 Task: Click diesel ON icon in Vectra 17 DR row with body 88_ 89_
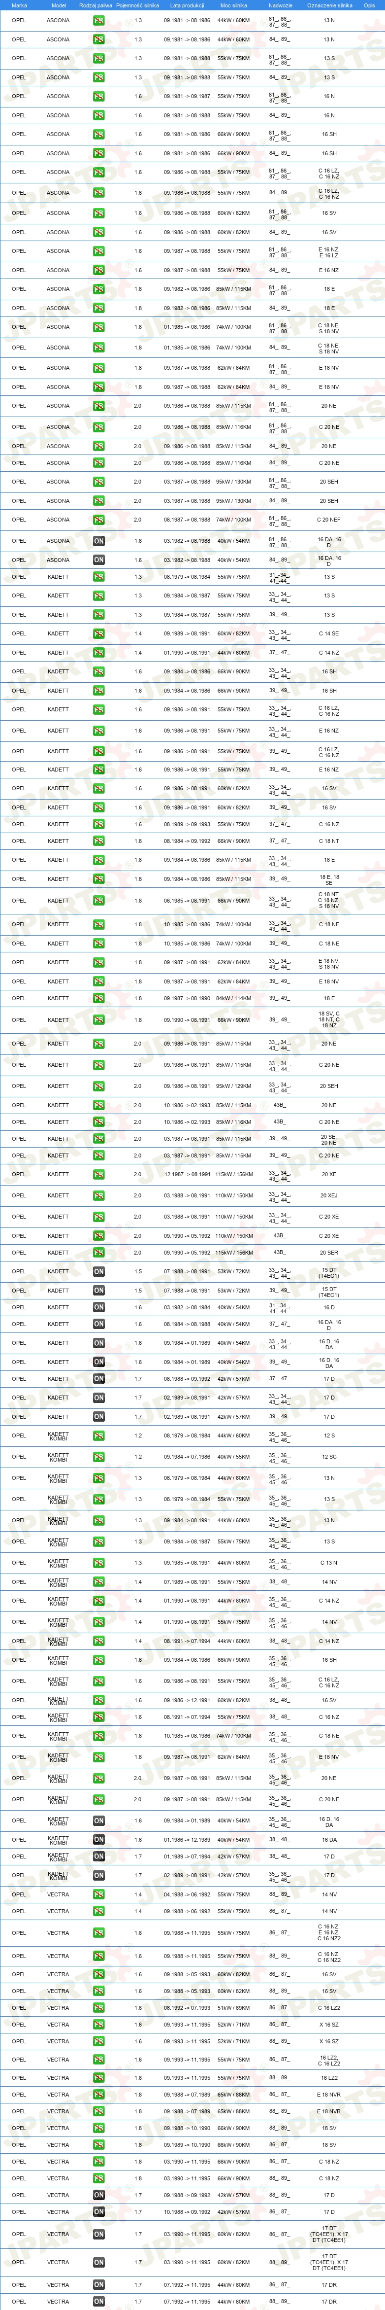click(x=98, y=2302)
